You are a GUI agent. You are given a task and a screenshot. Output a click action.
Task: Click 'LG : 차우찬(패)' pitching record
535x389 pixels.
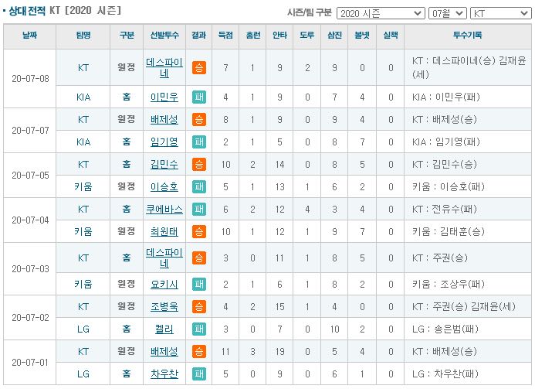[445, 374]
